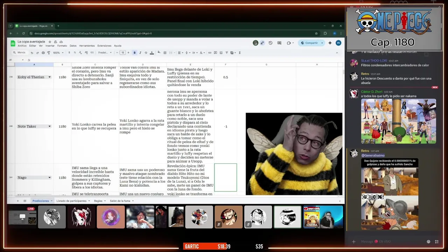Open dropdown in Note Taker cell
The height and width of the screenshot is (252, 448).
pyautogui.click(x=49, y=126)
